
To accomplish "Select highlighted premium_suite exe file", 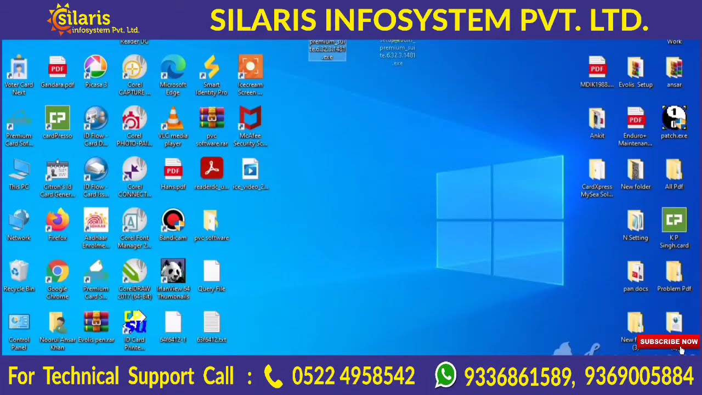I will (x=327, y=50).
